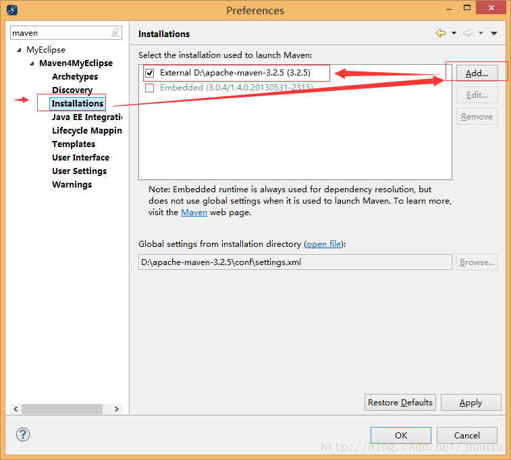Viewport: 511px width, 460px height.
Task: Select Discovery preference page
Action: tap(72, 90)
